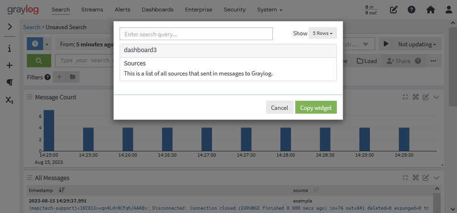The width and height of the screenshot is (457, 213).
Task: Focus the Message Count widget fullscreen
Action: coord(416,97)
